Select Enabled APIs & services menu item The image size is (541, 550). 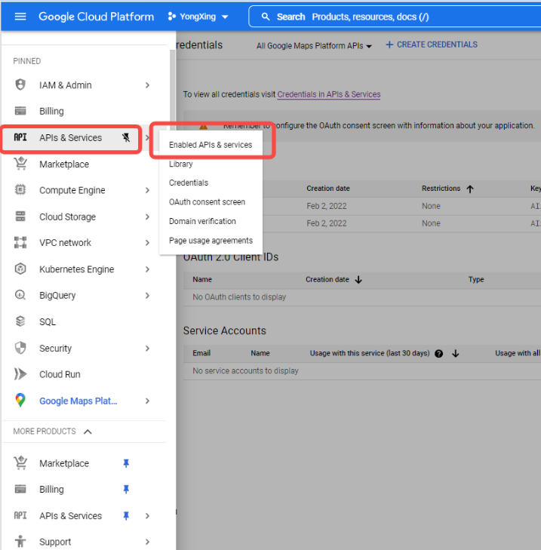[211, 145]
